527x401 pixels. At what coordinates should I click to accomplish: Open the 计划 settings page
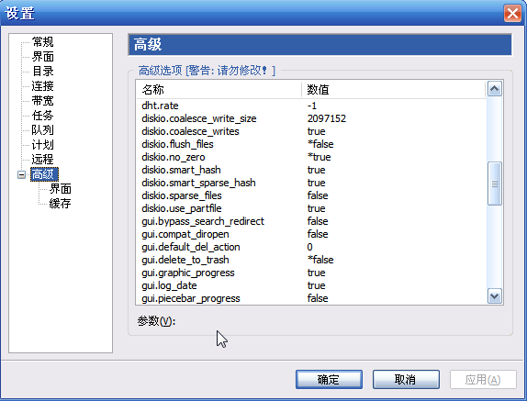42,145
